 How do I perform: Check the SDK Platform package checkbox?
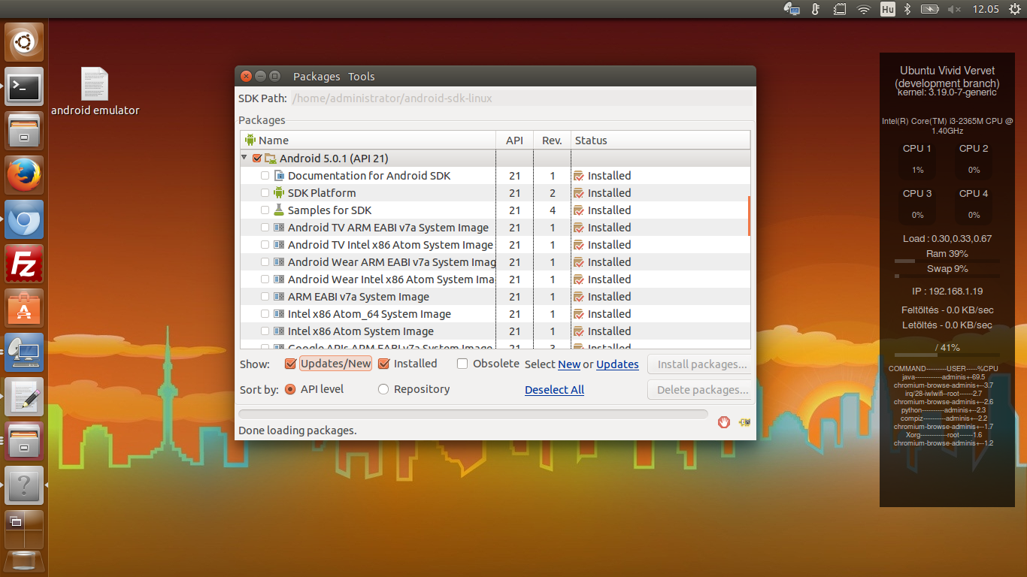click(x=265, y=193)
